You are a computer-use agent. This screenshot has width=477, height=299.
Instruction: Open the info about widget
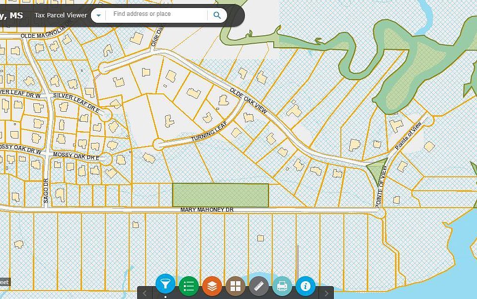click(306, 286)
